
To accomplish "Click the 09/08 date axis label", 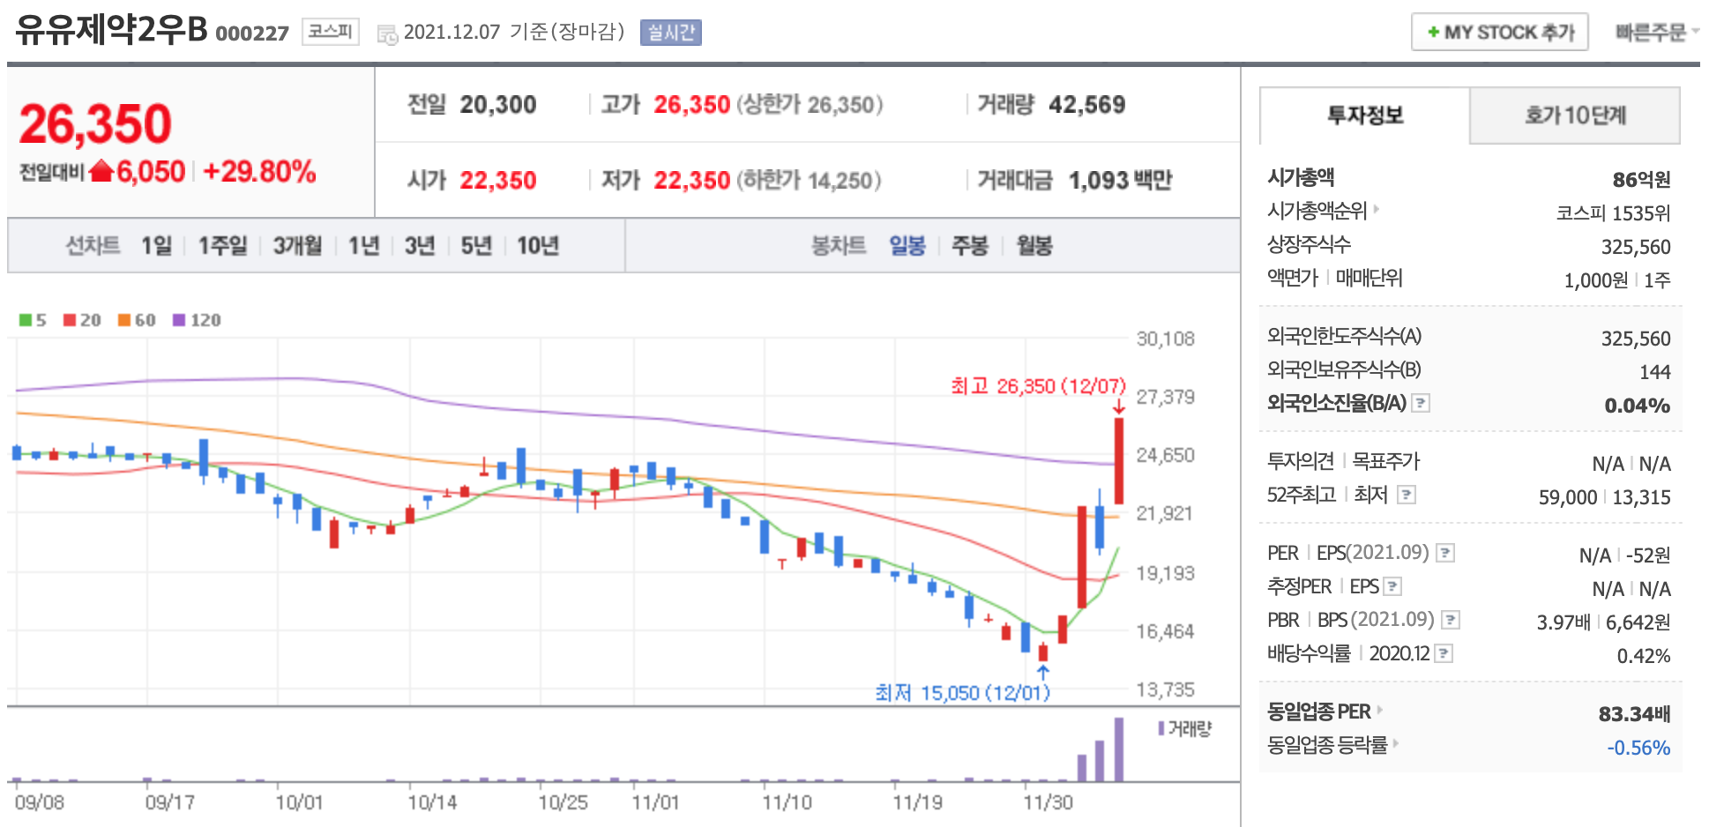I will (x=40, y=802).
